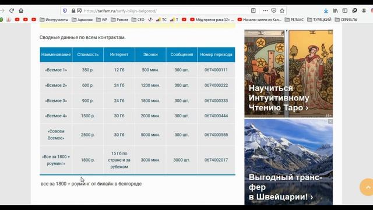Save page to Pocket
Image resolution: width=373 pixels, height=210 pixels.
pyautogui.click(x=274, y=10)
